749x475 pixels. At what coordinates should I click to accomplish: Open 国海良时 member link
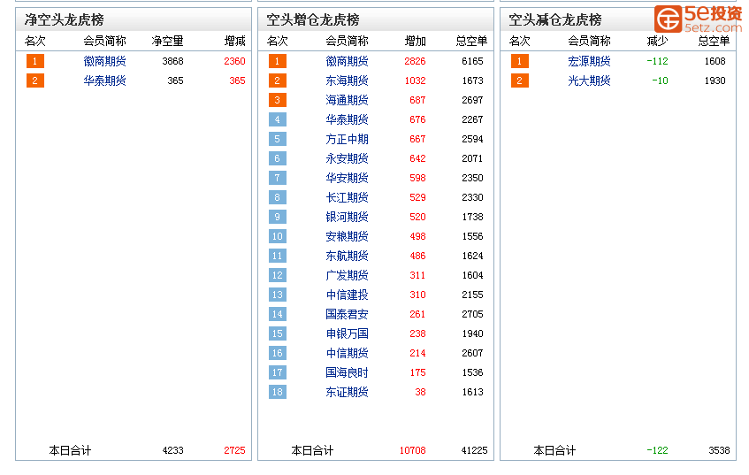[347, 372]
